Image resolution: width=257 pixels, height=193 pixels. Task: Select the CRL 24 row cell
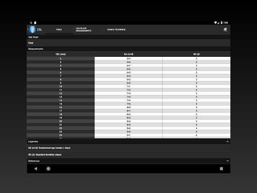[61, 135]
